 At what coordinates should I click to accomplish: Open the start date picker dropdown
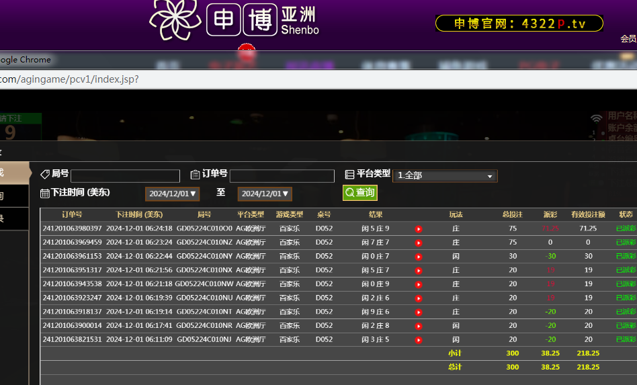(x=171, y=194)
